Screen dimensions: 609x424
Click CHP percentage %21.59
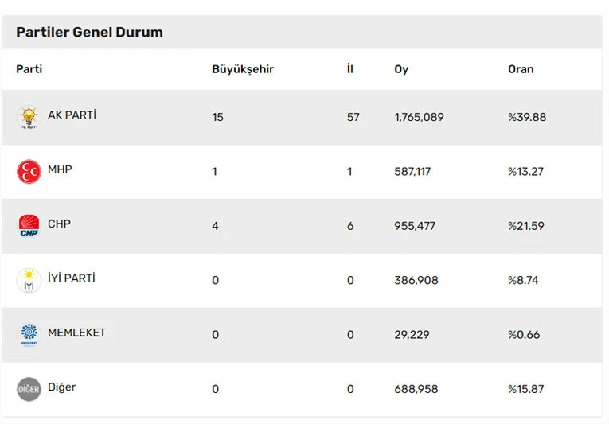[x=526, y=226]
